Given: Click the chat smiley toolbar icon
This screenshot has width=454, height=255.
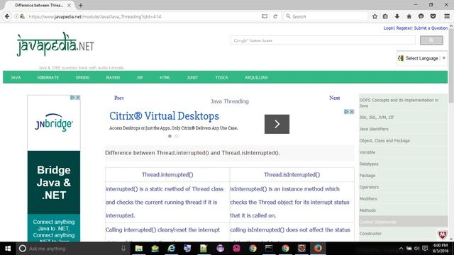Looking at the screenshot, I should [421, 16].
